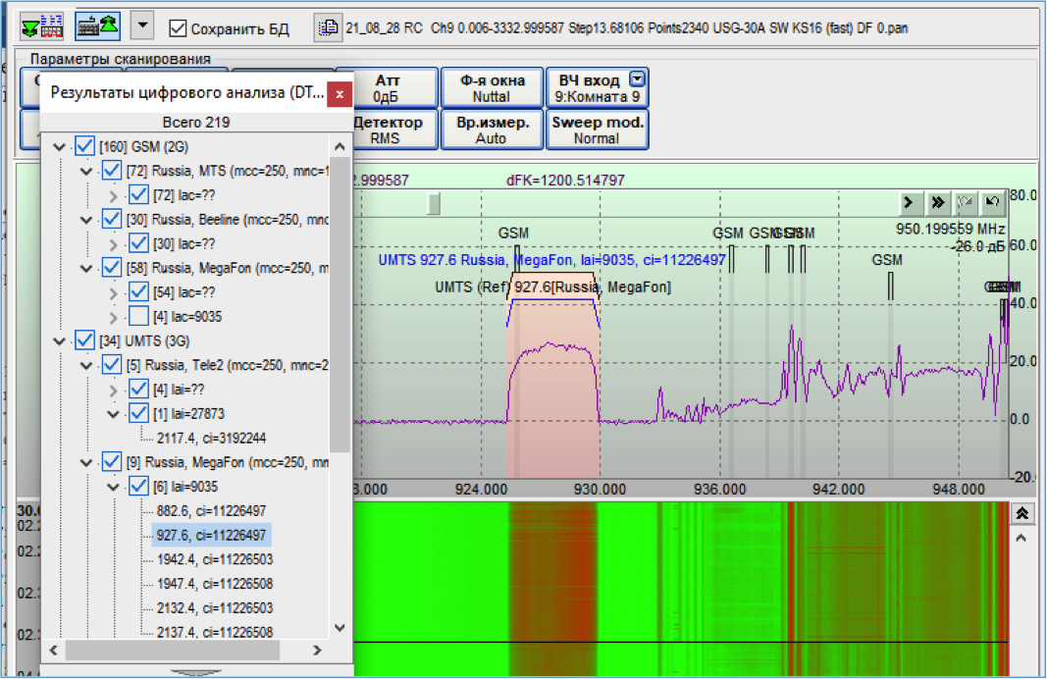This screenshot has height=679, width=1047.
Task: Click the tree vertical scrollbar thumb
Action: coord(340,304)
